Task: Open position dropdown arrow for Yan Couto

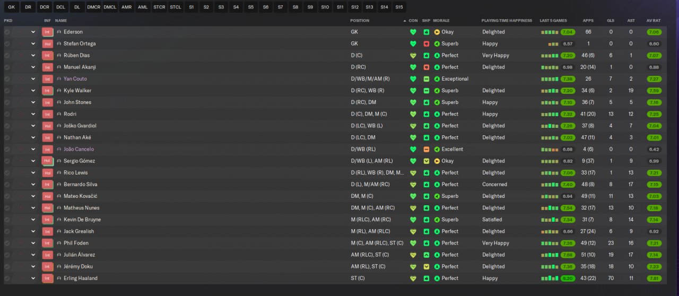Action: click(33, 79)
